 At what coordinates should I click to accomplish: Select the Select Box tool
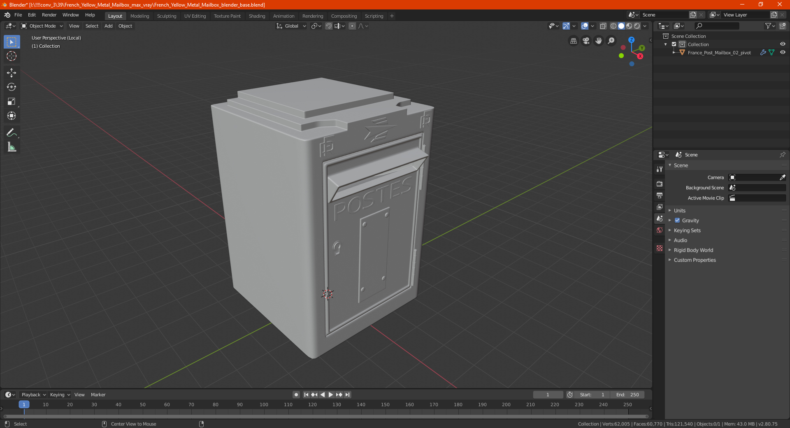tap(12, 42)
